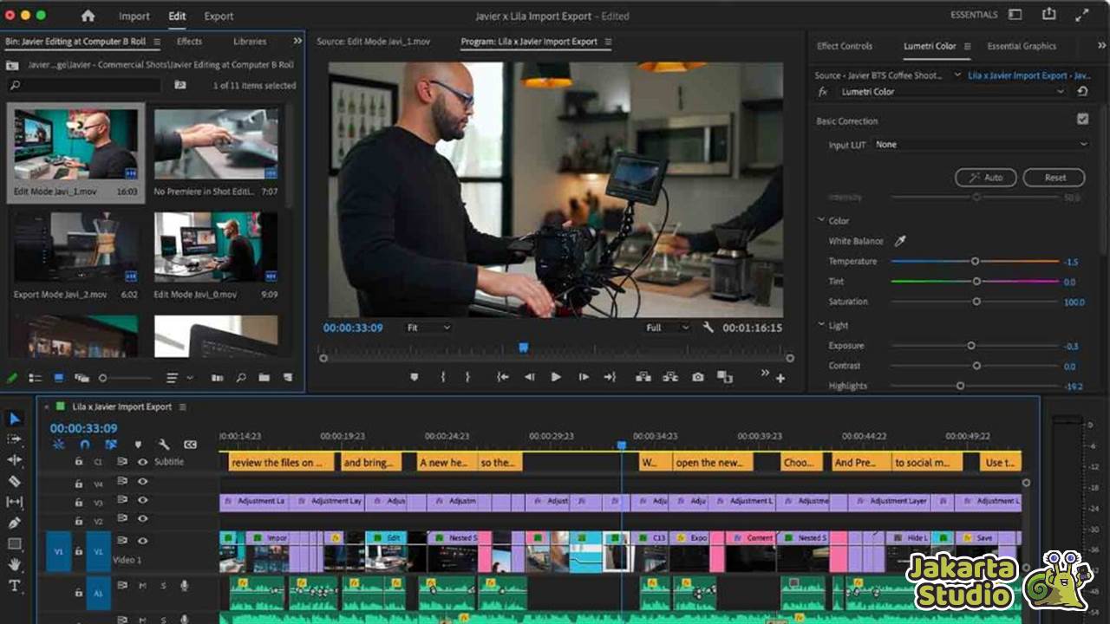This screenshot has height=624, width=1110.
Task: Open the Program monitor button editor plus
Action: coord(780,378)
